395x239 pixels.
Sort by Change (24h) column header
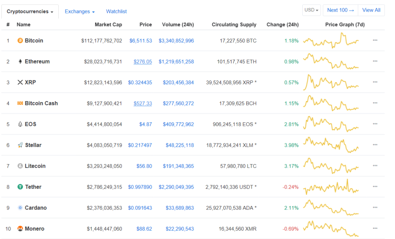[282, 25]
